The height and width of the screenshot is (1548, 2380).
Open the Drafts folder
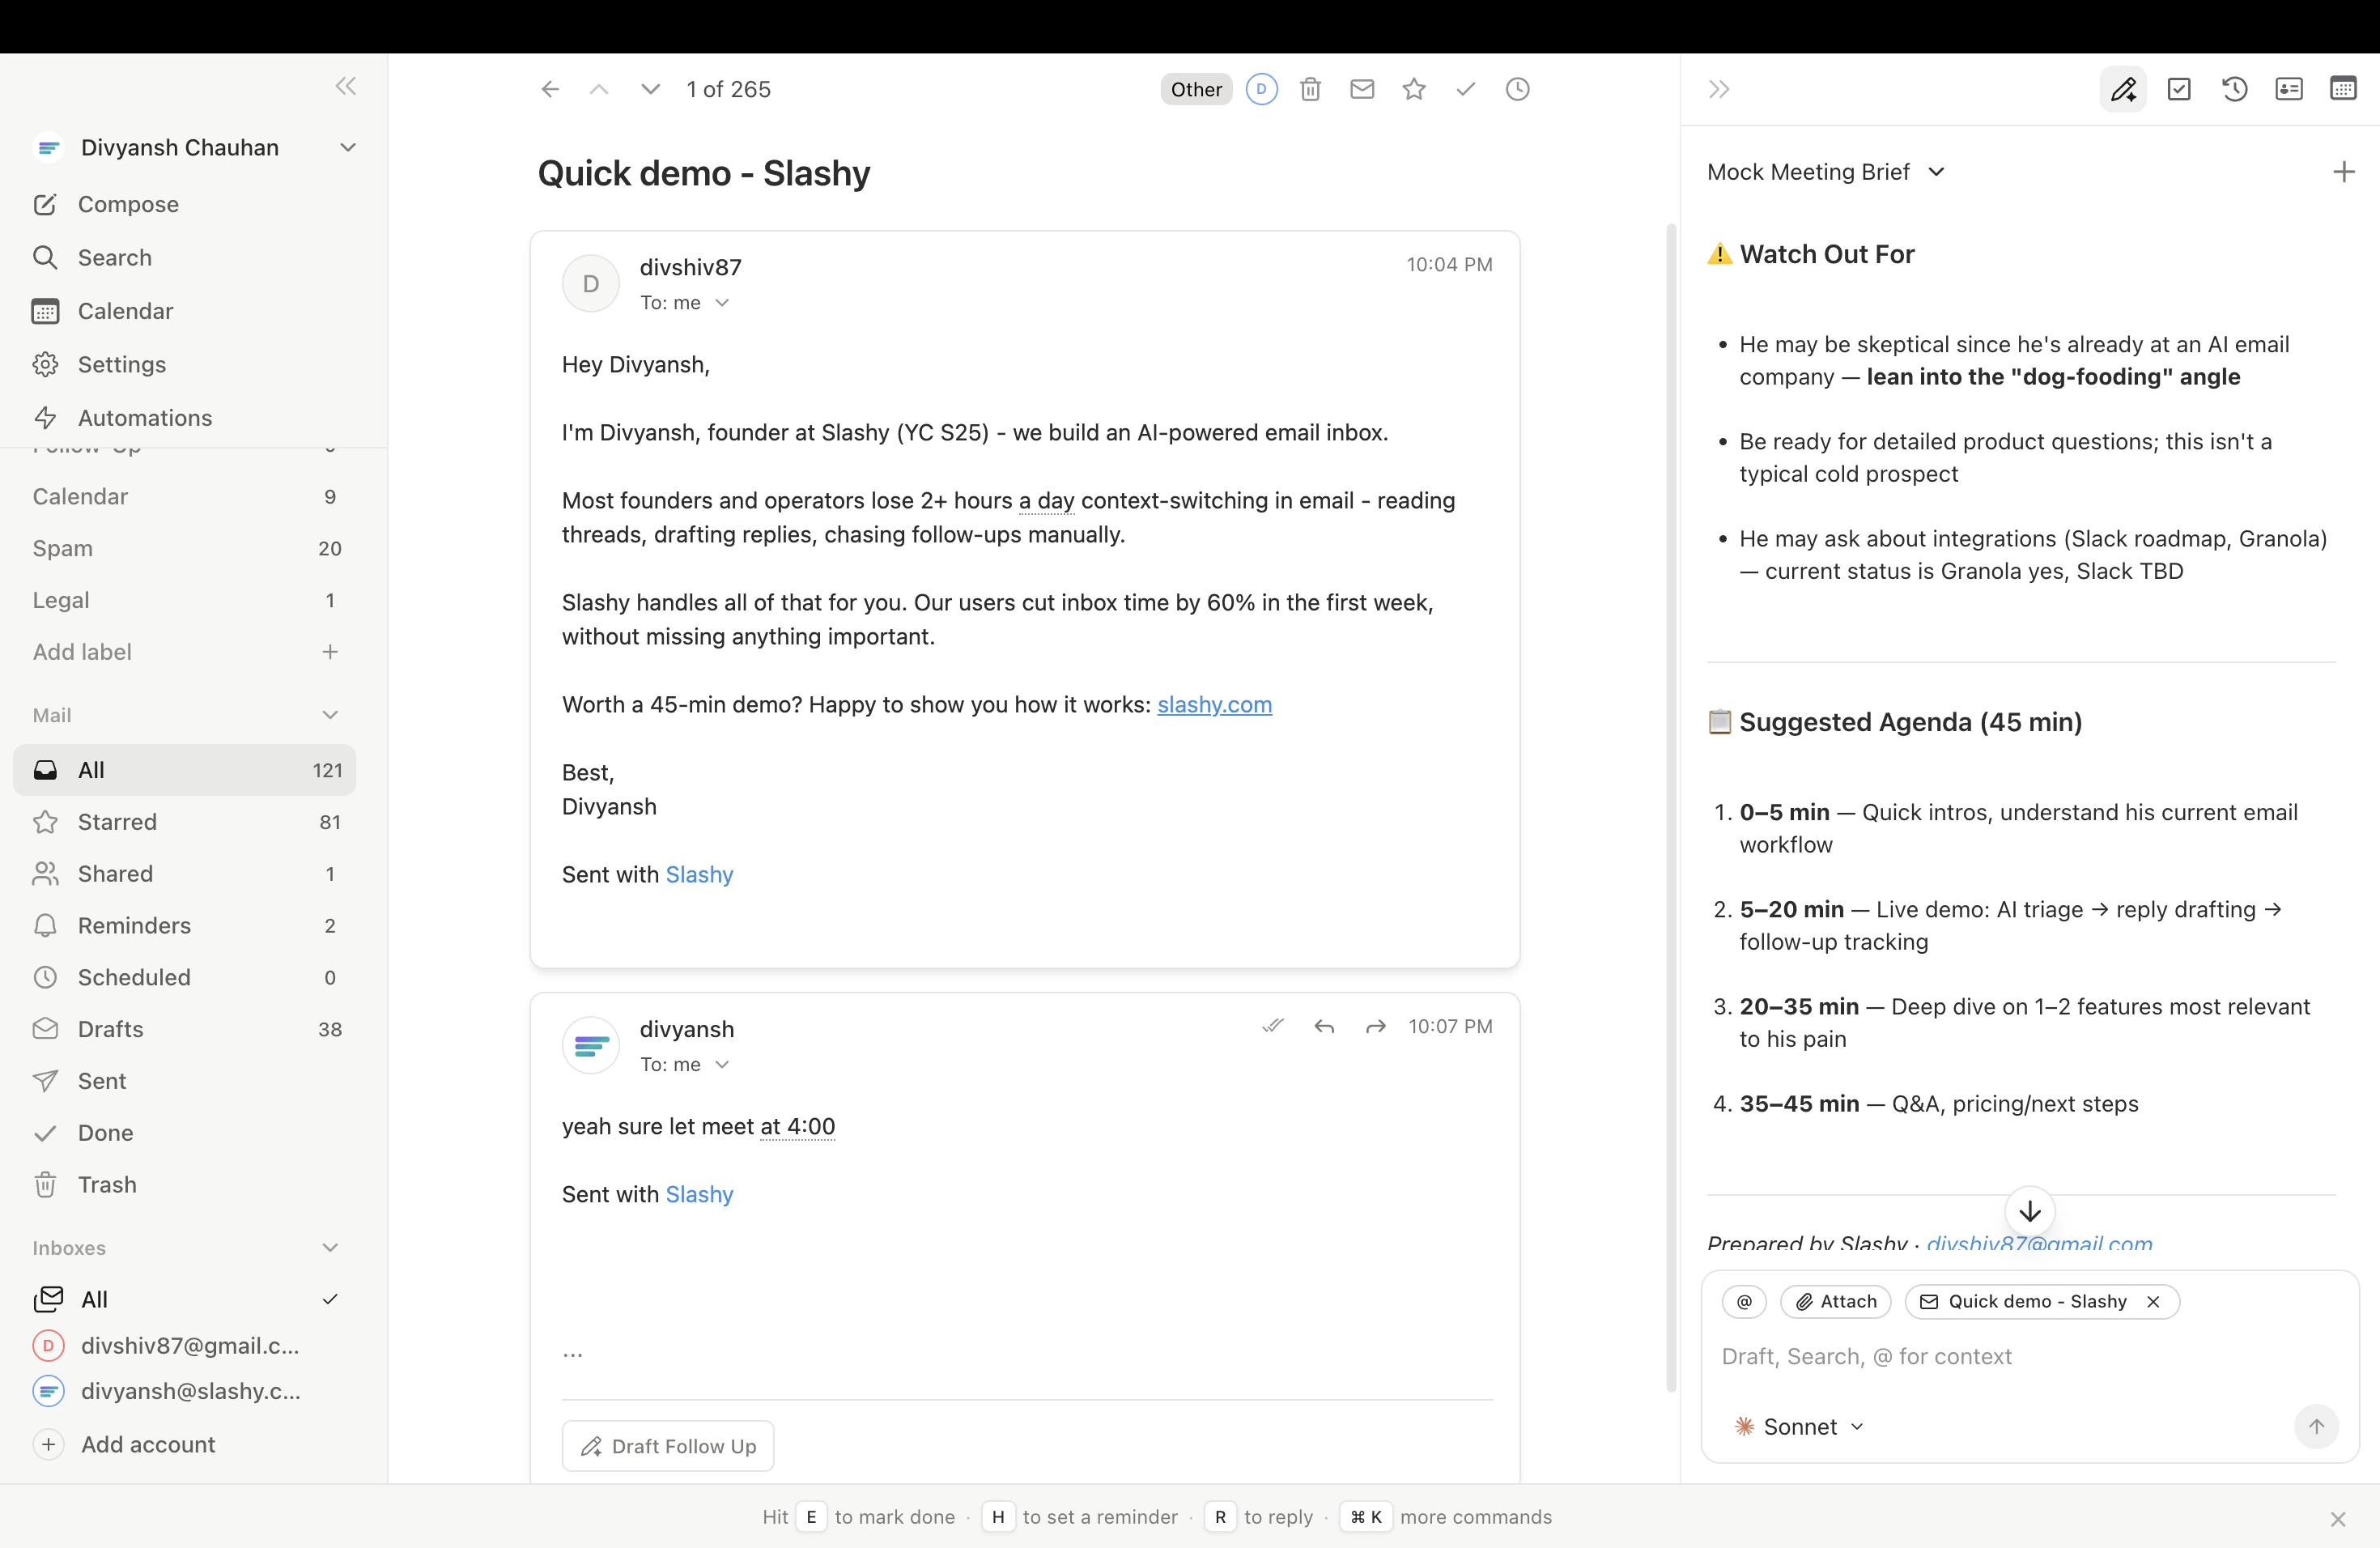185,1030
